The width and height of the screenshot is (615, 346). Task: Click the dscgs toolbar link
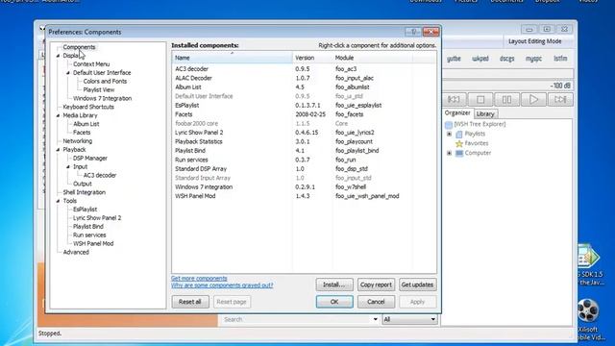(x=506, y=59)
